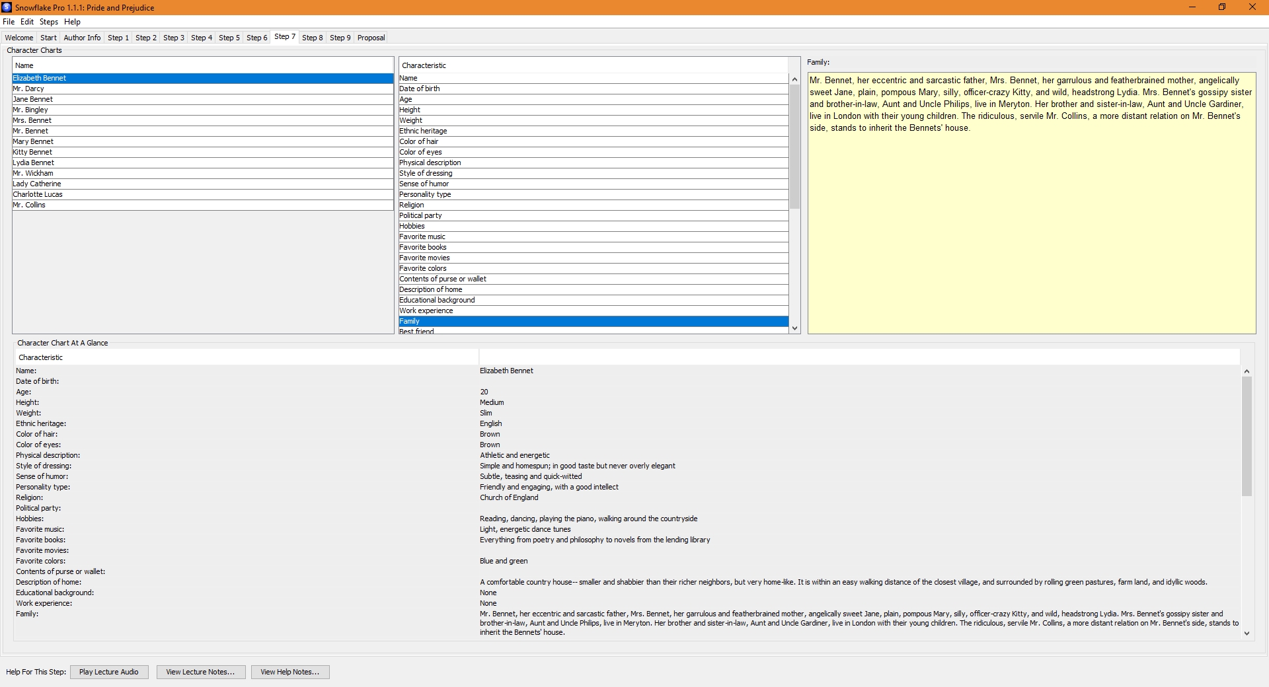Go to the Step 8 tab
1269x687 pixels.
click(313, 38)
